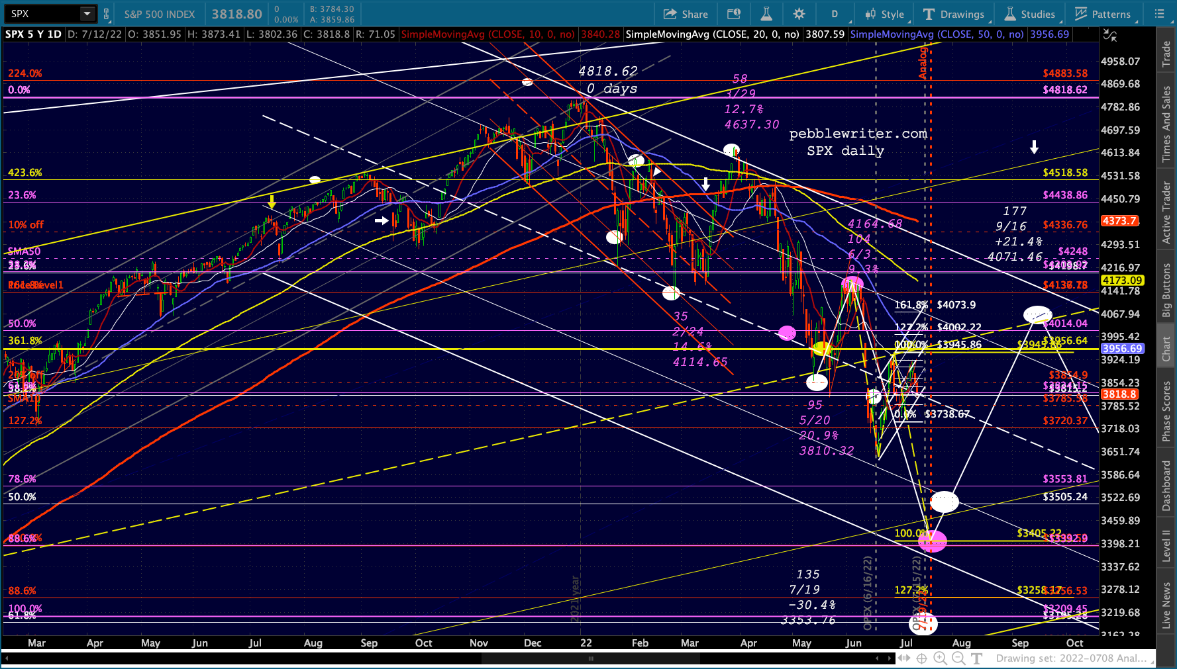Click the pebblewriter.com chart annotation
Screen dimensions: 1177x669
858,134
